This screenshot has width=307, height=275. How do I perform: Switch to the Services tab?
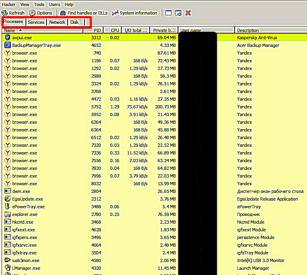click(36, 22)
